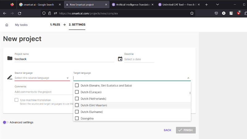The height and width of the screenshot is (139, 247).
Task: Click the FINISH button
Action: (186, 130)
